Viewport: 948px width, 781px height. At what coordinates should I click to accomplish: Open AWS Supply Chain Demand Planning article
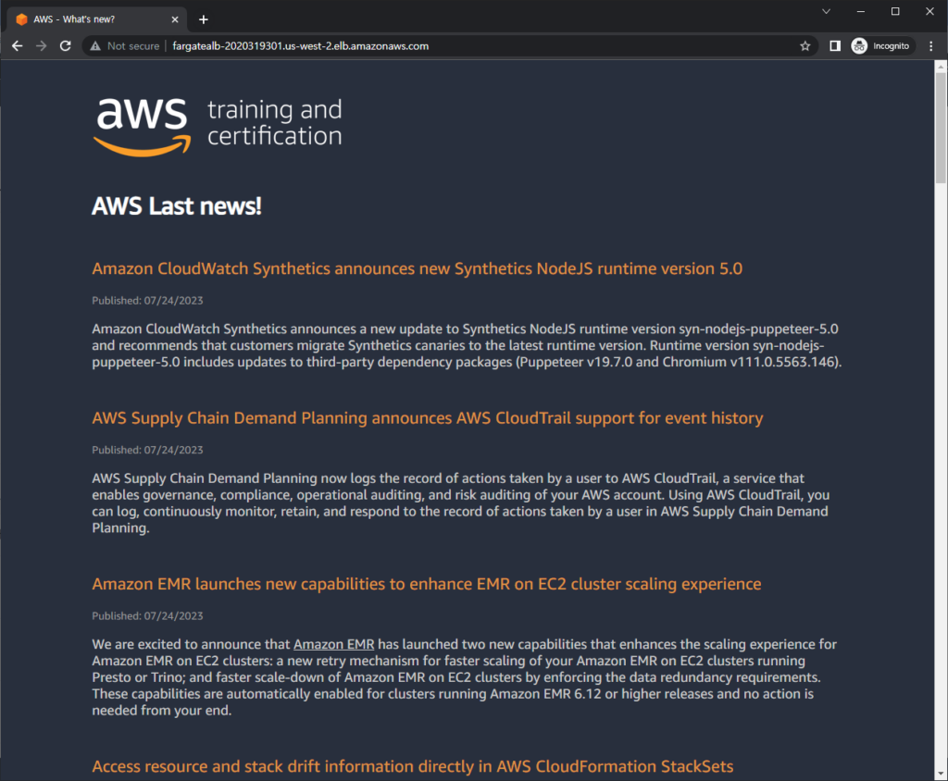(428, 417)
